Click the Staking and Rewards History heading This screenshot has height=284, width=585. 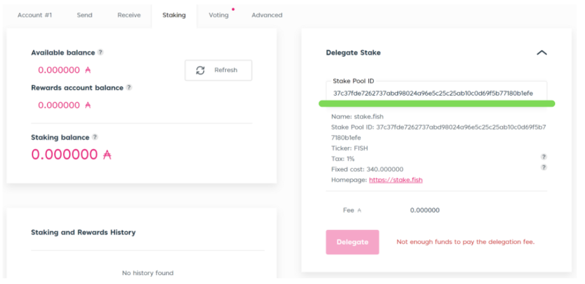tap(83, 232)
